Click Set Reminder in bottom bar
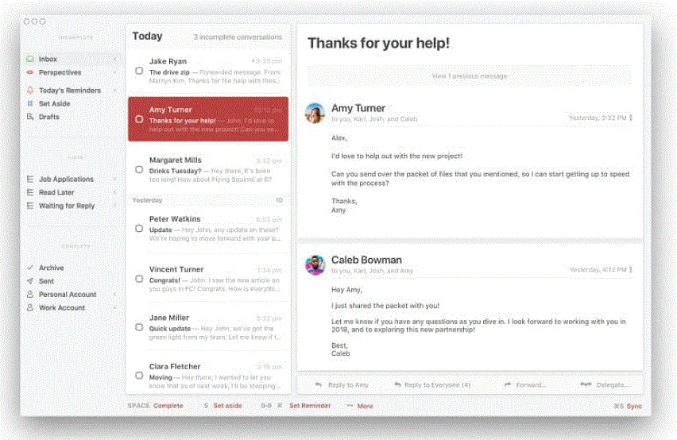This screenshot has width=677, height=440. [x=310, y=406]
